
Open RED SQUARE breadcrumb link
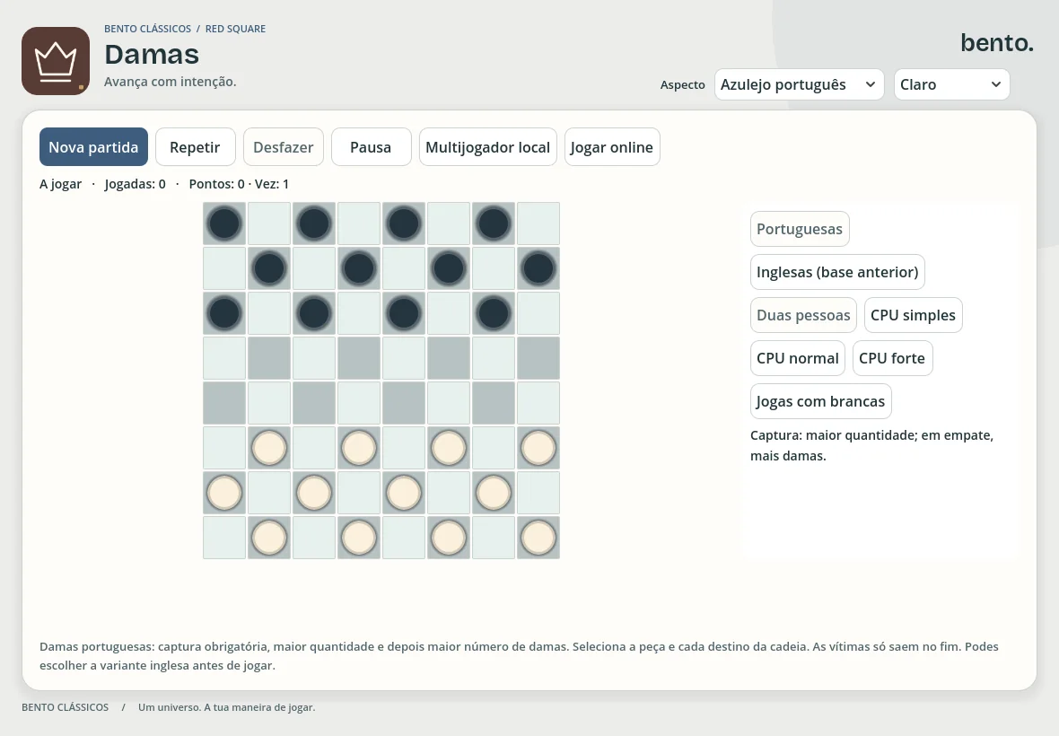(x=235, y=29)
